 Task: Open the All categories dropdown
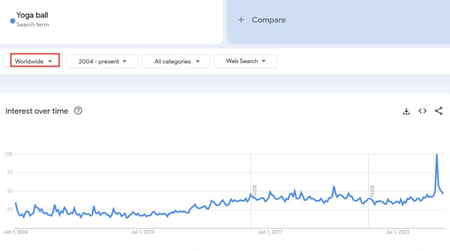coord(176,61)
